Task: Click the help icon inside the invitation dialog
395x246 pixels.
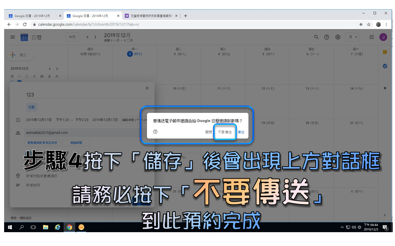Action: pos(156,132)
